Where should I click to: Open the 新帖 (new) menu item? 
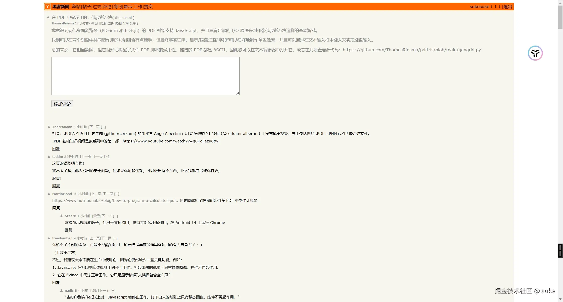point(76,7)
